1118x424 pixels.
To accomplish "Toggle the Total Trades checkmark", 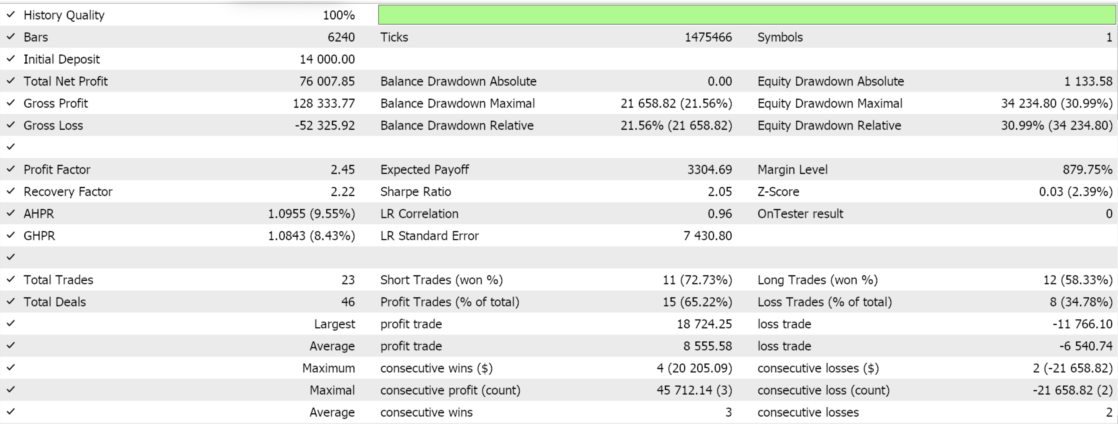I will (x=11, y=279).
